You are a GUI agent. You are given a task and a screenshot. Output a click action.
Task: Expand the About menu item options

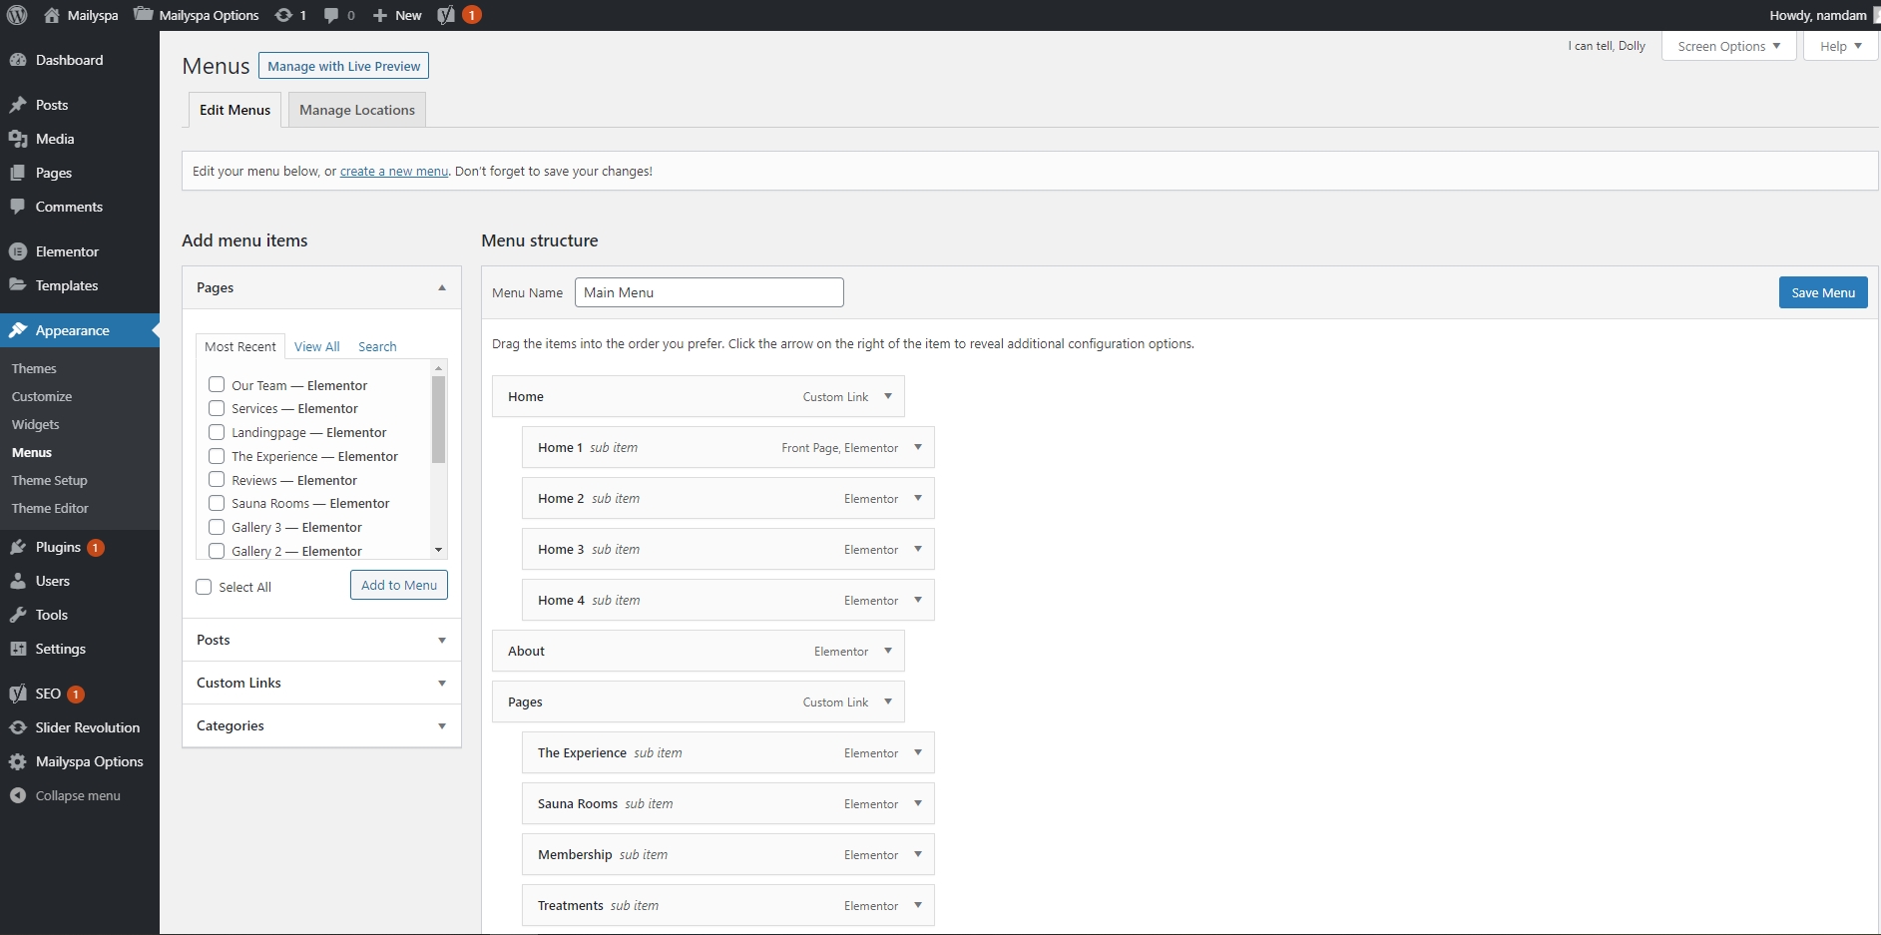[x=888, y=651]
